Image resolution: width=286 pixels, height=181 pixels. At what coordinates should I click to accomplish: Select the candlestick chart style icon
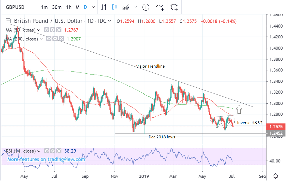tap(114, 7)
